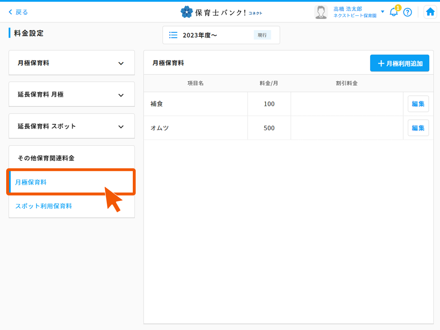This screenshot has width=440, height=330.
Task: Click the user name 高橋 浩太郎
Action: (348, 9)
